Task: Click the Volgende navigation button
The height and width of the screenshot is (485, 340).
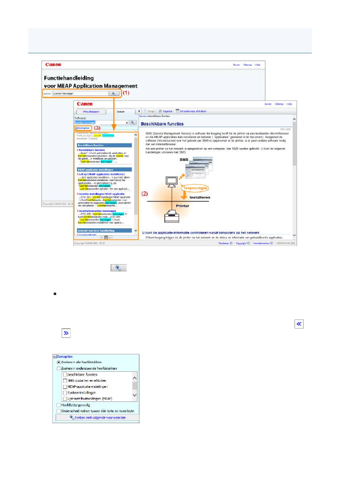Action: 165,111
